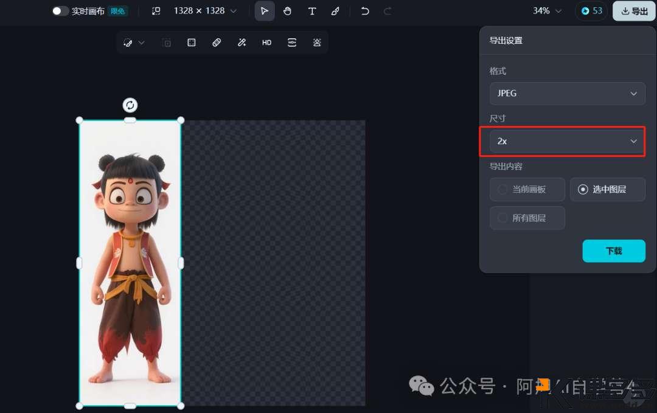
Task: Click the HD+ super resolution icon
Action: (292, 43)
